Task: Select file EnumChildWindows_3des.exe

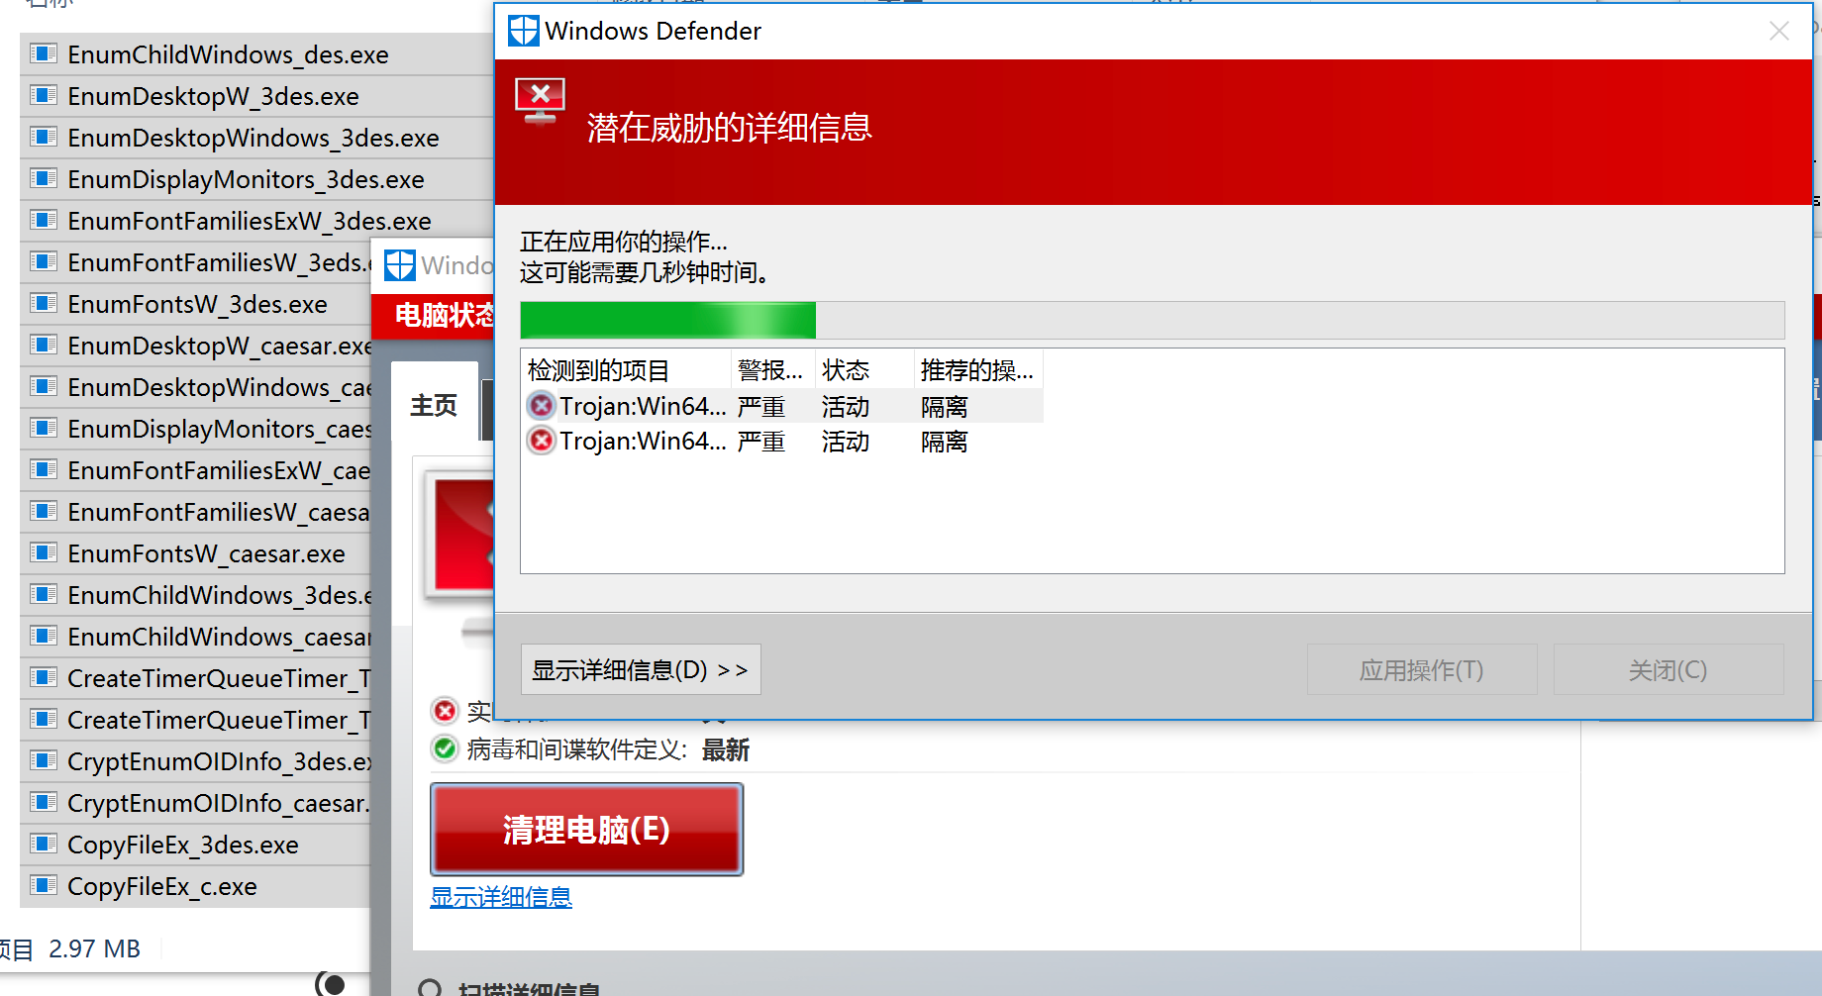Action: click(220, 595)
